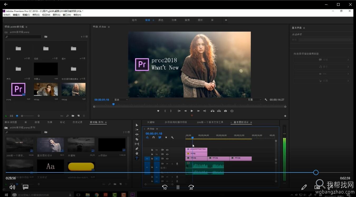Pause the video player

pyautogui.click(x=178, y=187)
